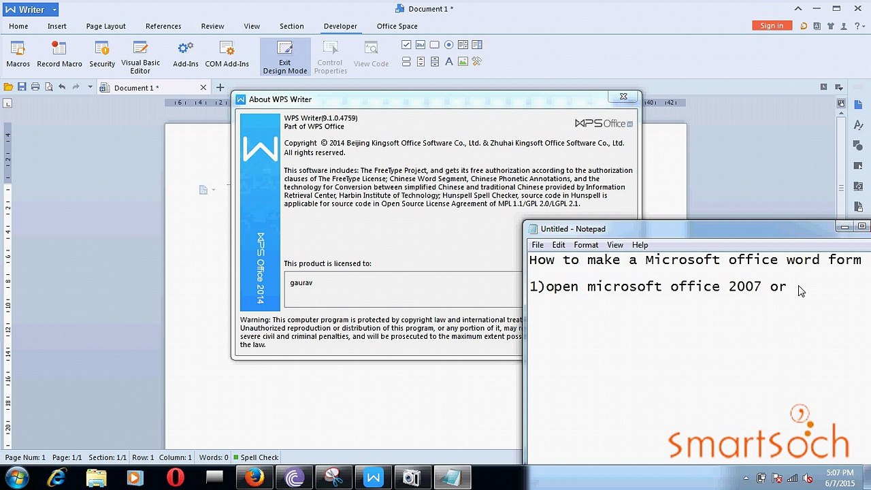871x490 pixels.
Task: Insert a scroll bar control
Action: [x=435, y=61]
